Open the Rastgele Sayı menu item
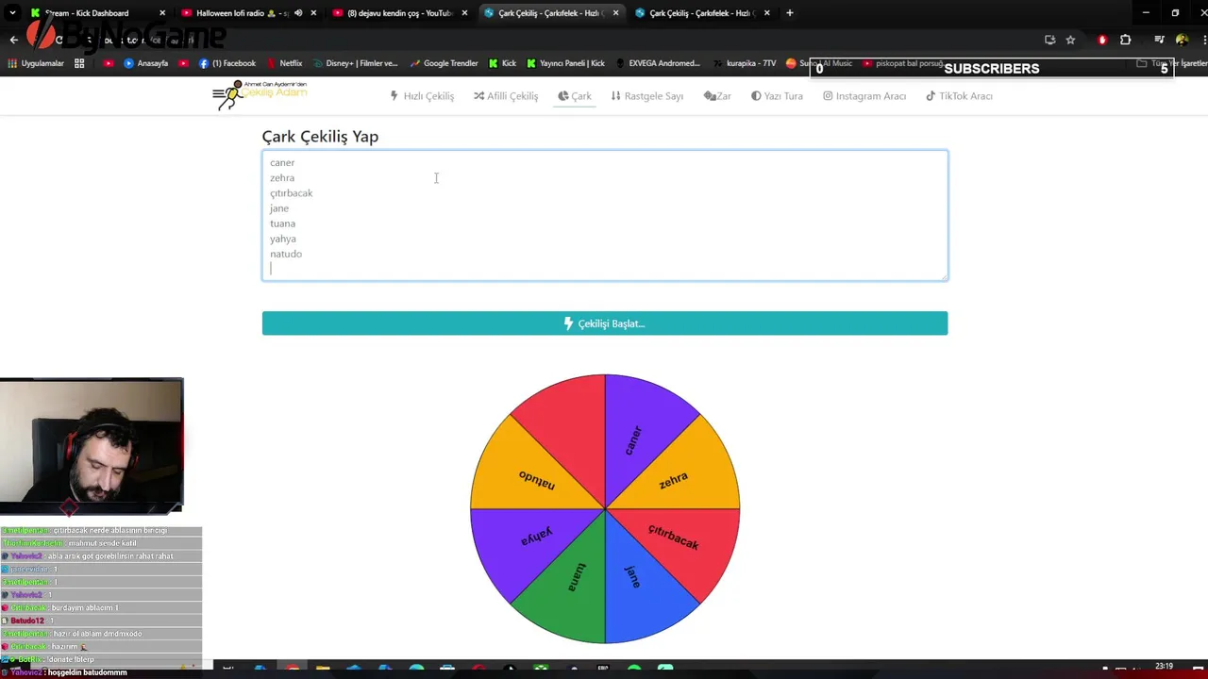 point(647,96)
